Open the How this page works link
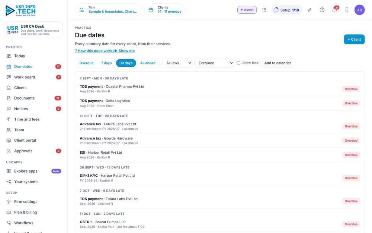The height and width of the screenshot is (233, 372). click(94, 51)
